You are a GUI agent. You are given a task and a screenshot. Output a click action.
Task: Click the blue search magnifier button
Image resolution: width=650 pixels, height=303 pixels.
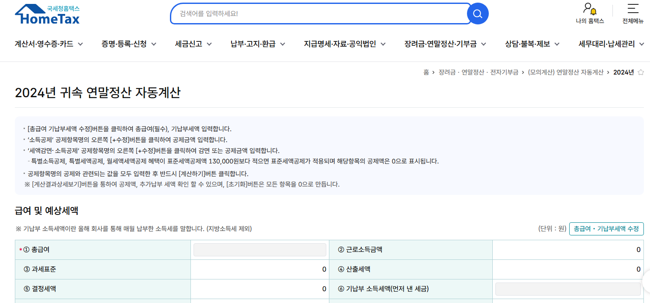tap(477, 14)
